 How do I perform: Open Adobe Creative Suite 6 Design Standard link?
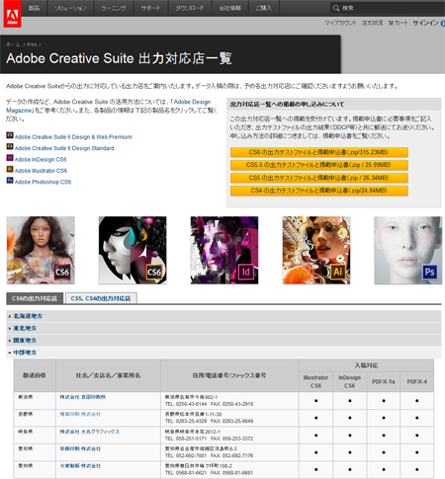[x=64, y=148]
